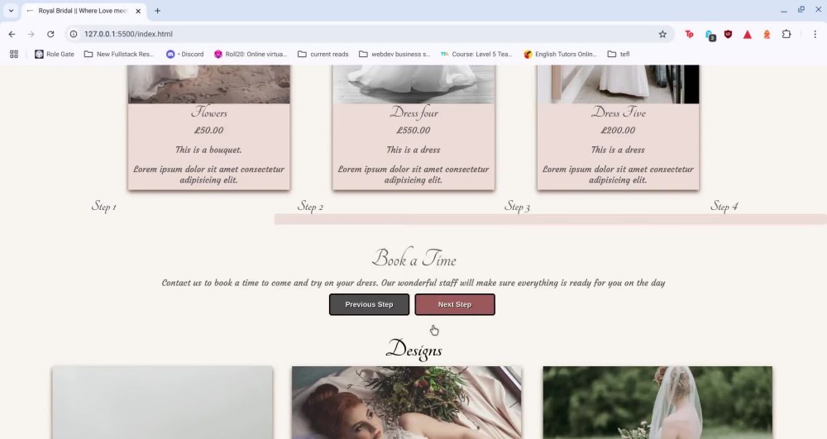Click the Next Step button
This screenshot has width=827, height=439.
click(x=455, y=304)
